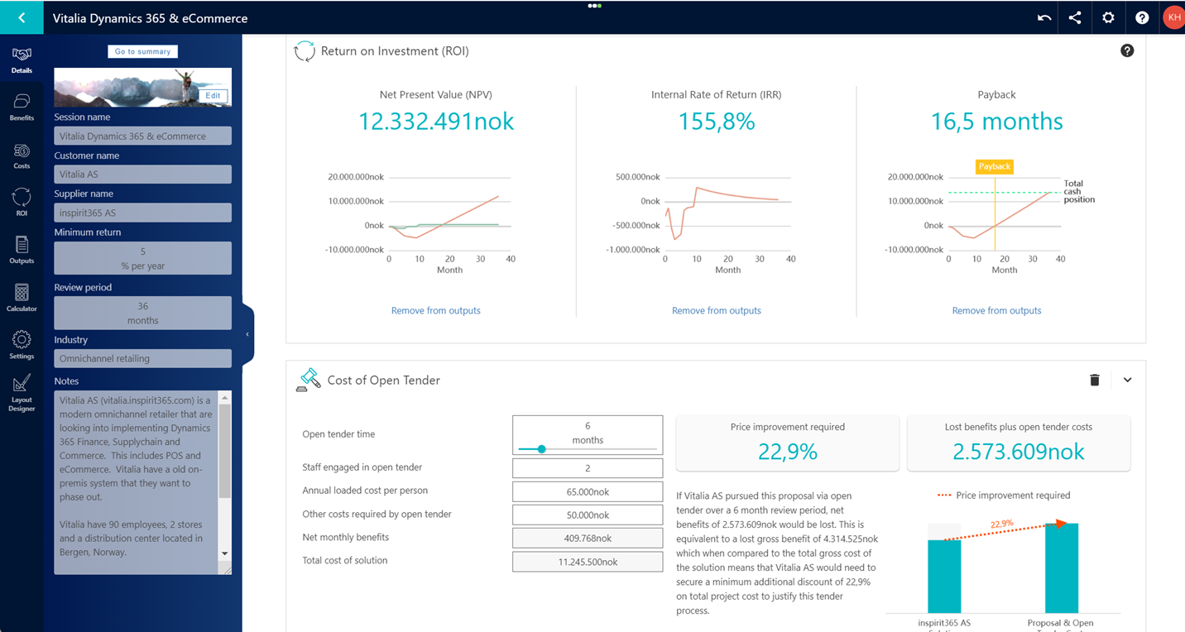This screenshot has height=632, width=1185.
Task: Click Remove from outputs under the NPV chart
Action: (x=435, y=310)
